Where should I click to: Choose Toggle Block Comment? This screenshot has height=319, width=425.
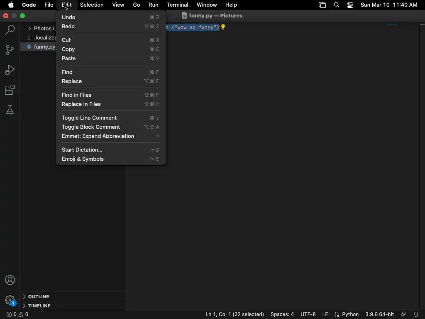(111, 127)
